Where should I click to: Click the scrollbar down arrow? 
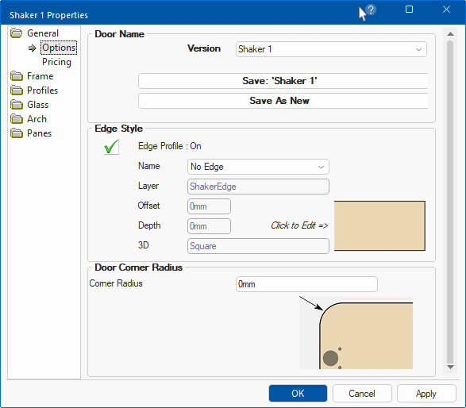pos(450,367)
